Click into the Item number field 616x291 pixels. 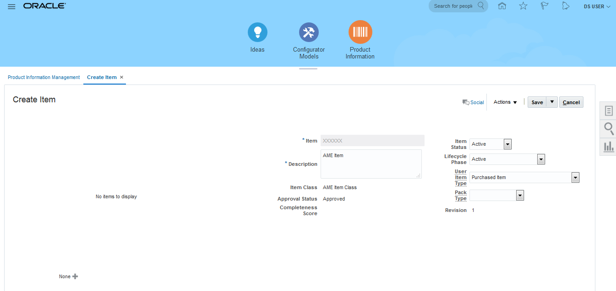(x=372, y=141)
